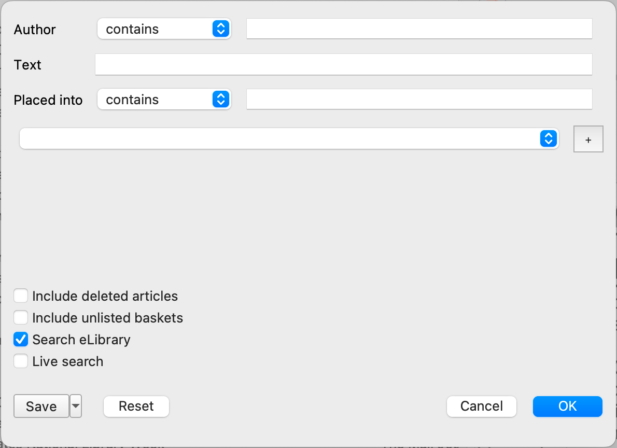Click the Author label

35,30
